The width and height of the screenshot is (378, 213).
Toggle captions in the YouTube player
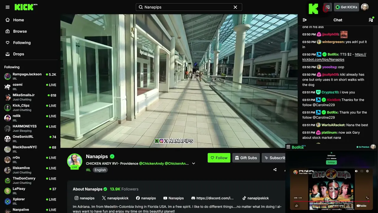tap(362, 171)
